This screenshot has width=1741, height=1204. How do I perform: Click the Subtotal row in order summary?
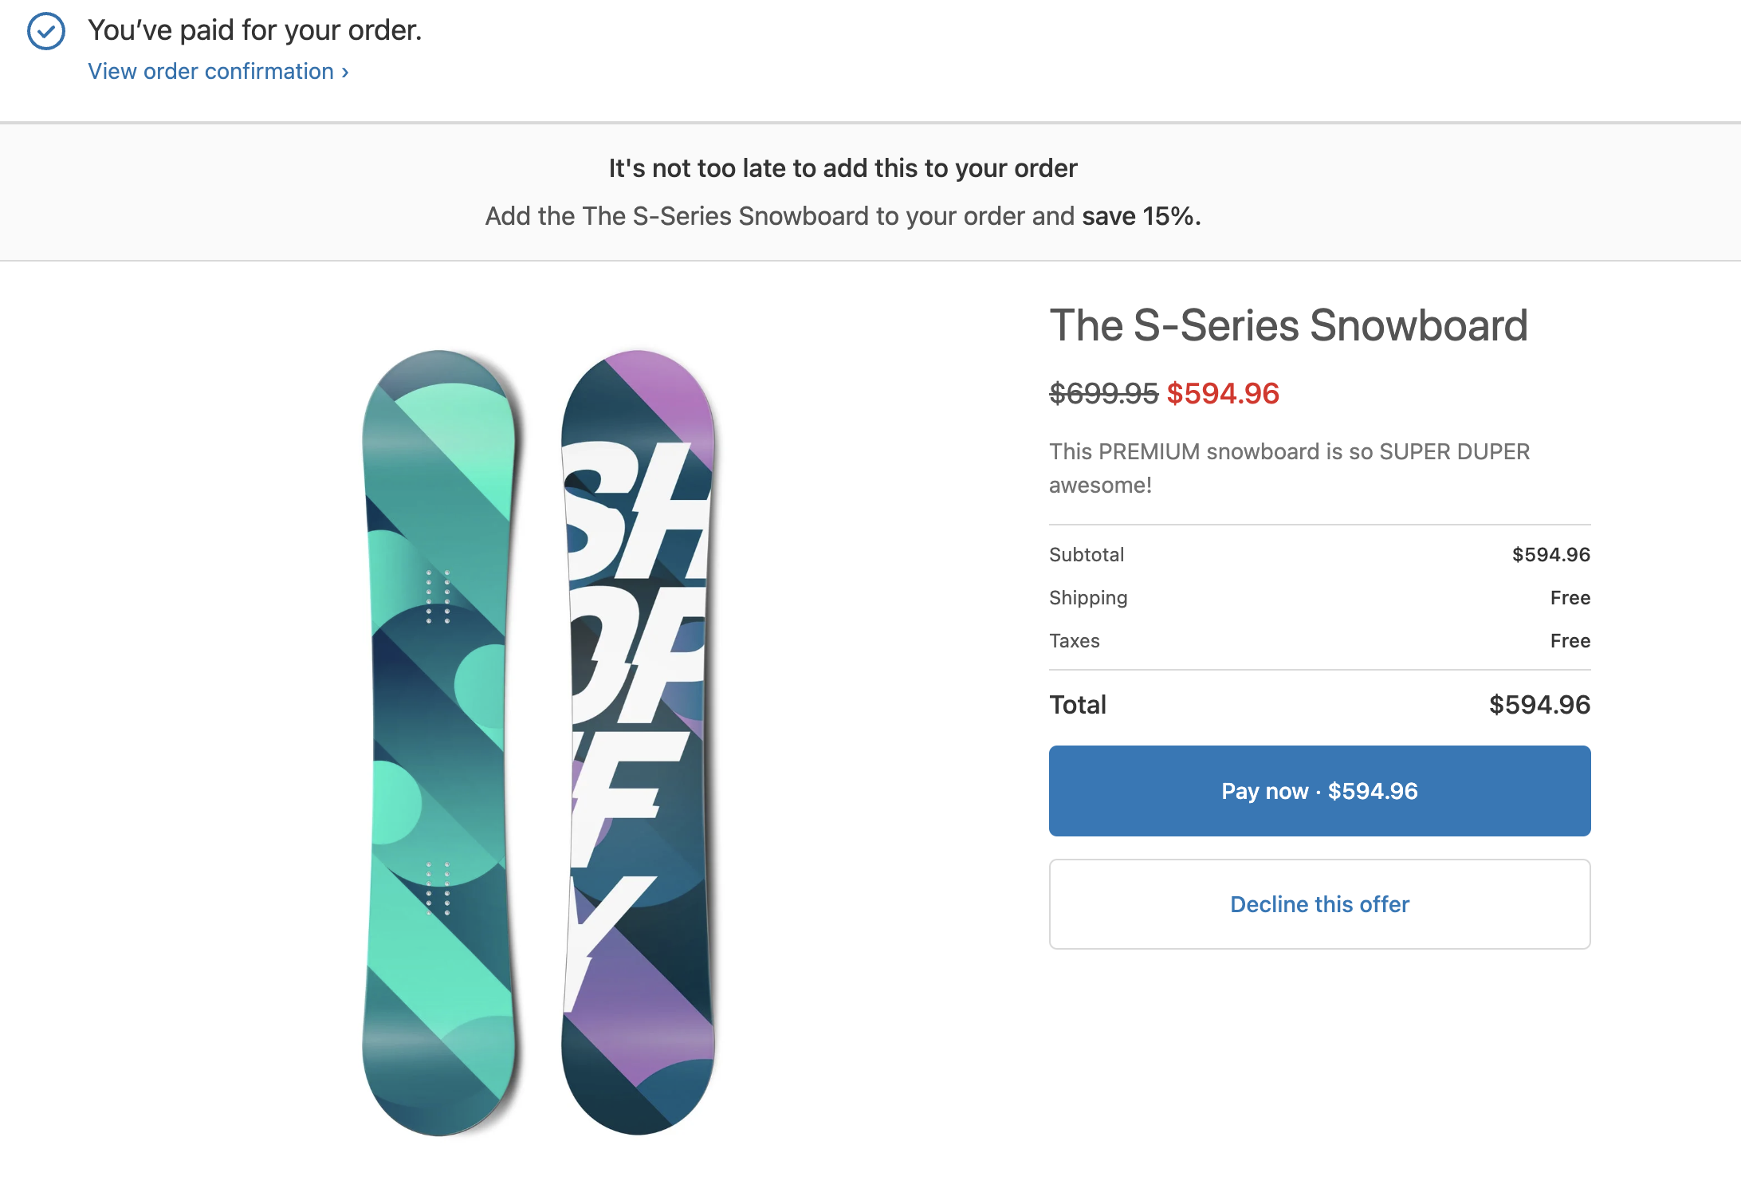1319,554
